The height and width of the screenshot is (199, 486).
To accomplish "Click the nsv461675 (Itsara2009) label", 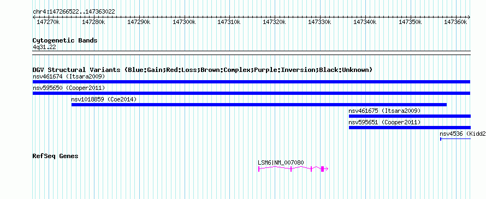I will tap(384, 111).
